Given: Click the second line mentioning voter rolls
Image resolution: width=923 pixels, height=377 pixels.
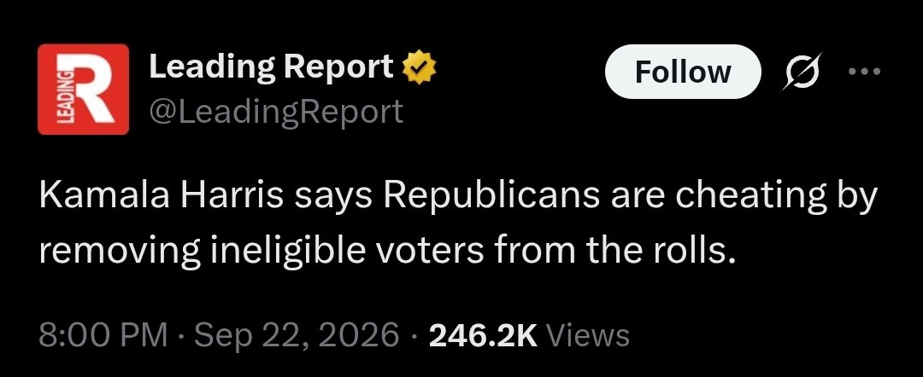Looking at the screenshot, I should (388, 252).
